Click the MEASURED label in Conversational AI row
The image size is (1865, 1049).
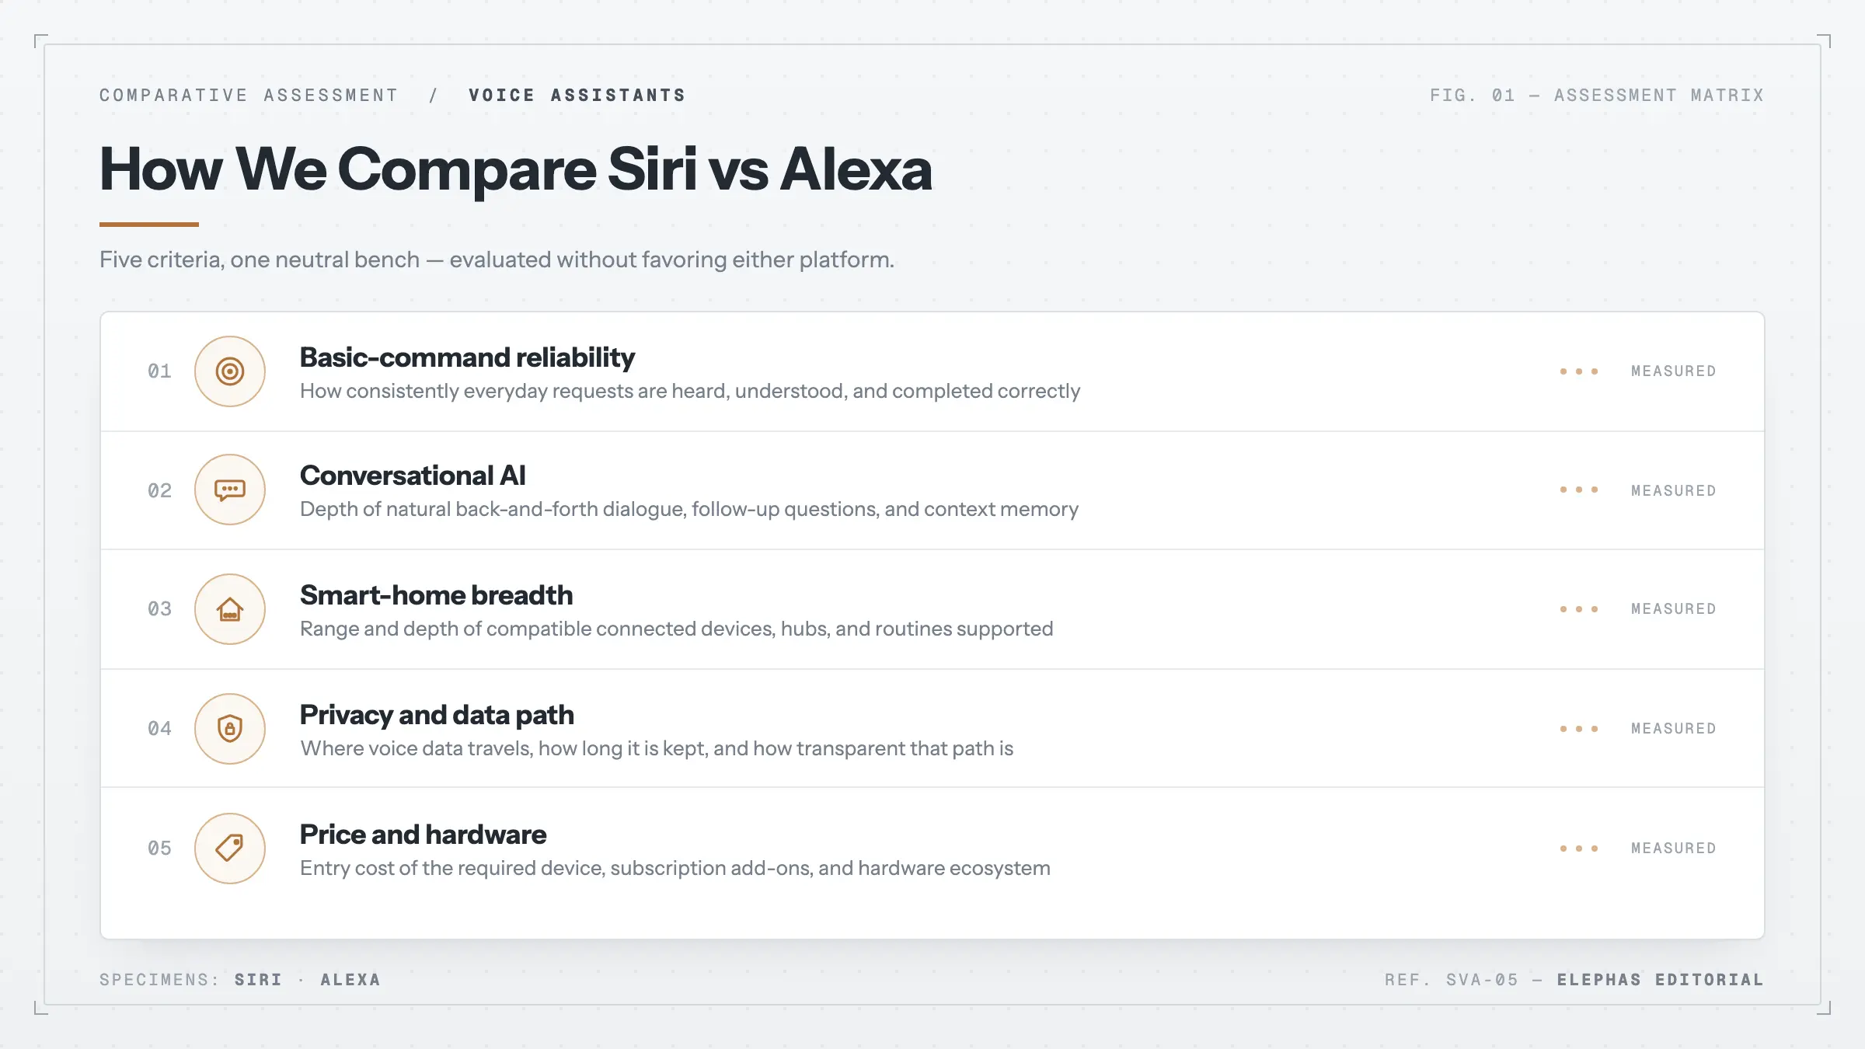click(x=1674, y=491)
